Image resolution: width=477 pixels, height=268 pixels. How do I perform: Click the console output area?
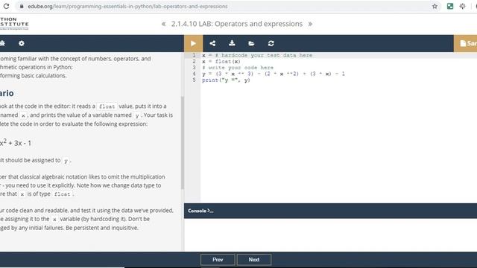(x=330, y=234)
